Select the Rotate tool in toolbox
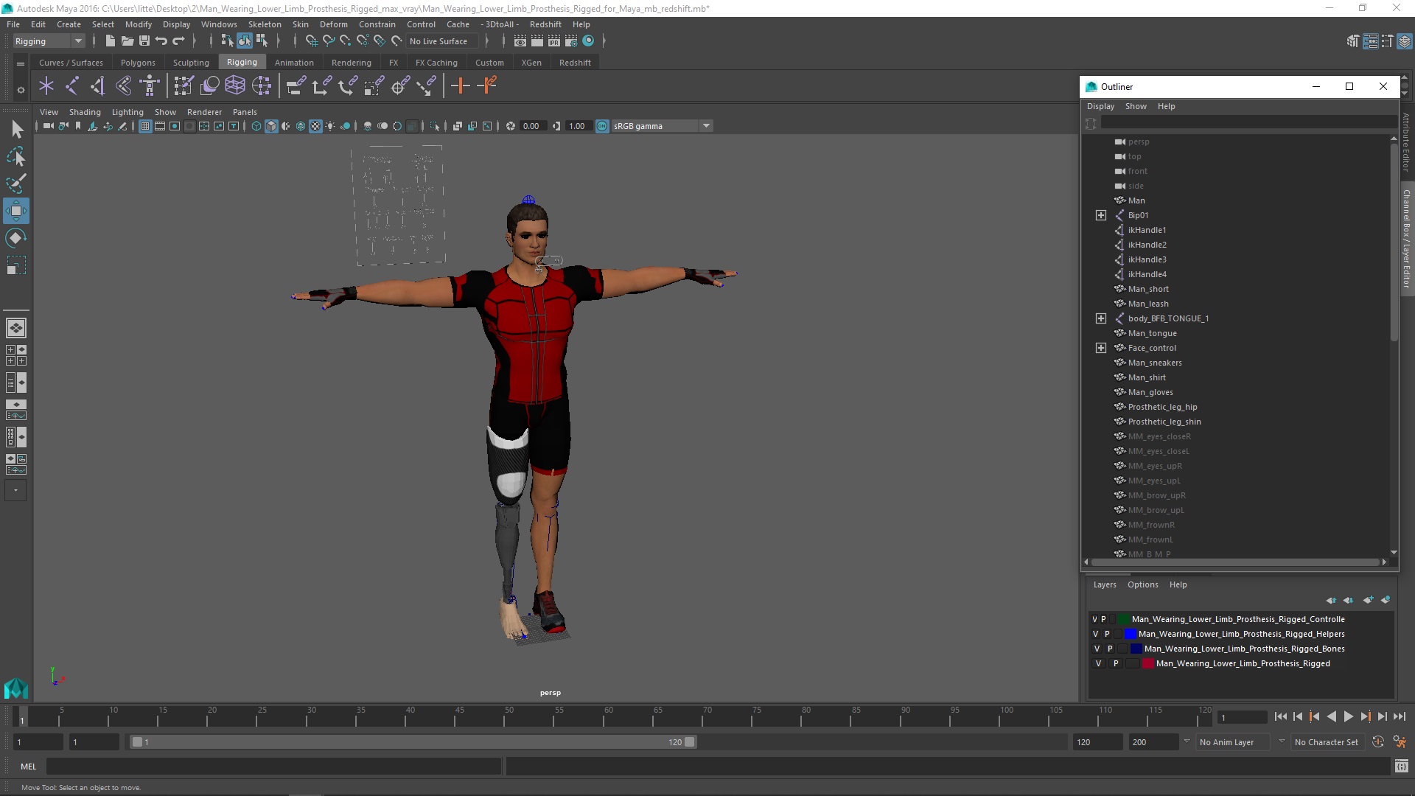The height and width of the screenshot is (796, 1415). coord(15,238)
